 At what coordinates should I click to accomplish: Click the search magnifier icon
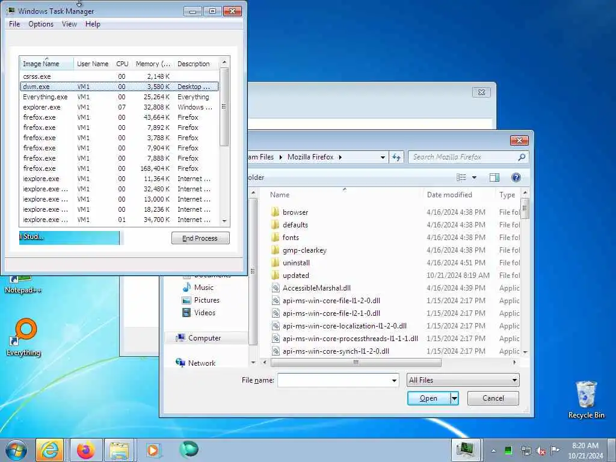[x=522, y=157]
